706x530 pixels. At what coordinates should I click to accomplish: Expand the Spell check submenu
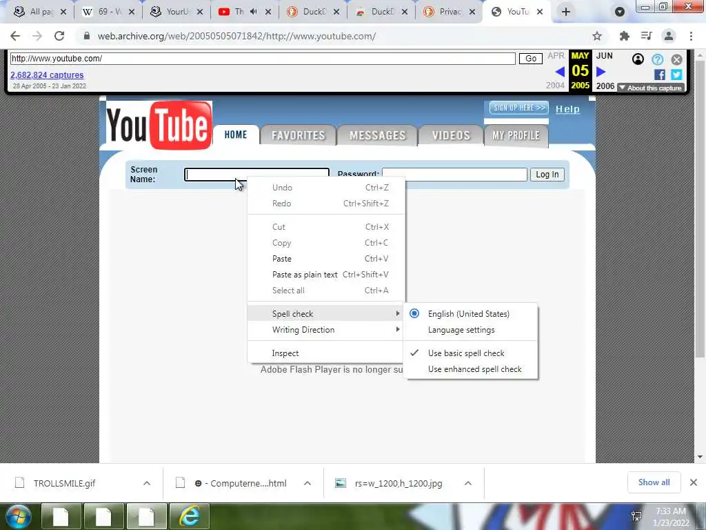[x=326, y=314]
